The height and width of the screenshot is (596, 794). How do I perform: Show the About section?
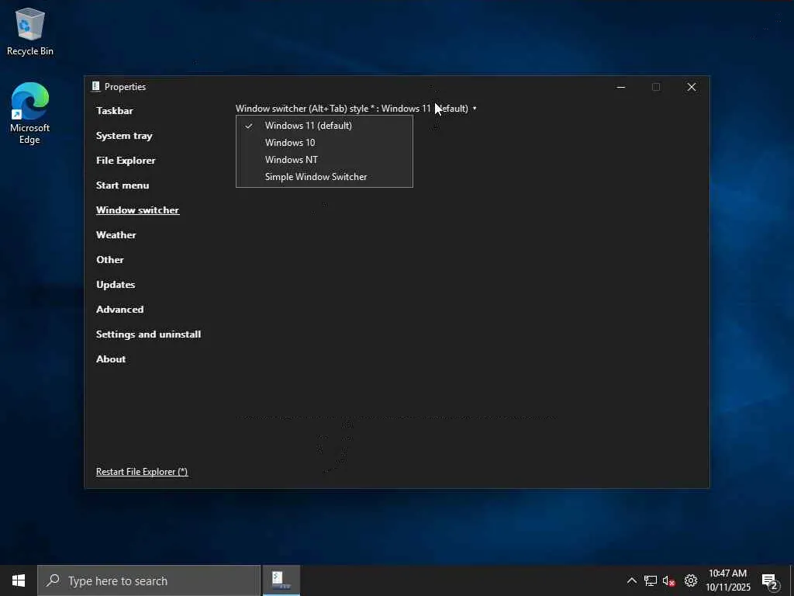click(111, 359)
